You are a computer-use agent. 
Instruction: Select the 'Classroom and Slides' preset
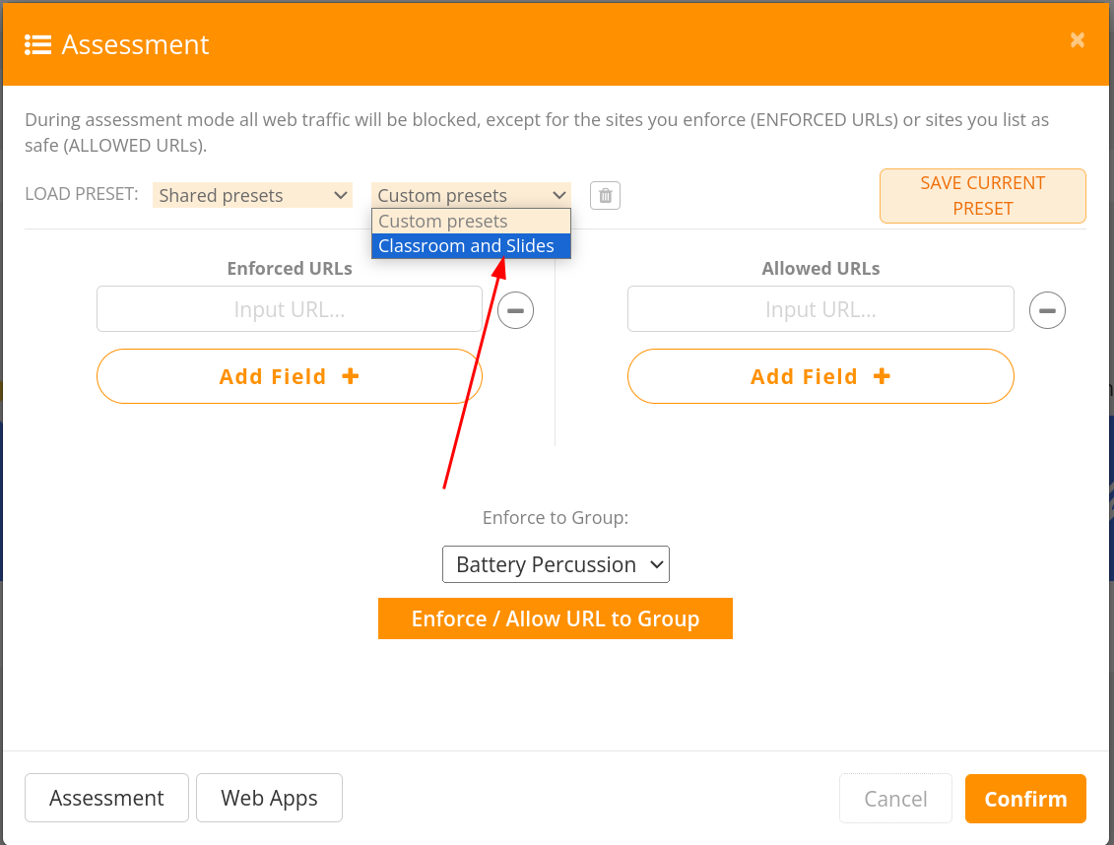tap(471, 245)
